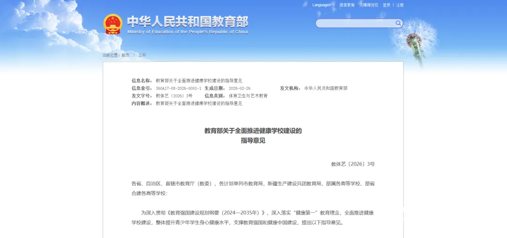Viewport: 507px width, 238px height.
Task: Go to 首页 in breadcrumb
Action: pos(125,55)
